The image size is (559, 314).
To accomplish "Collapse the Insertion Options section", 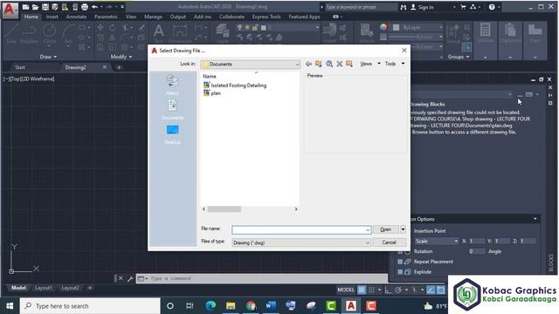I will click(x=535, y=219).
